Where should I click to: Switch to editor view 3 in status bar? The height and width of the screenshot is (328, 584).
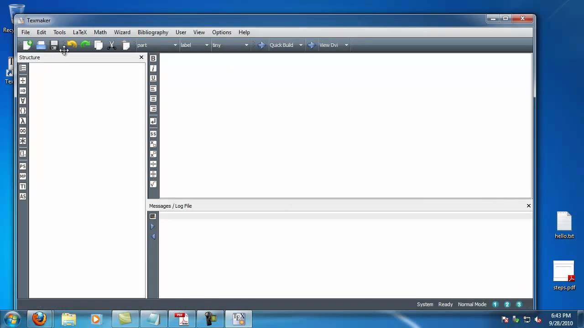(x=519, y=304)
